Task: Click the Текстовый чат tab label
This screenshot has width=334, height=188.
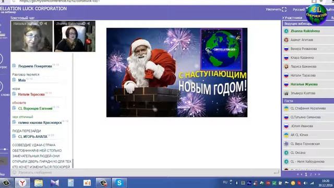Action: [22, 18]
